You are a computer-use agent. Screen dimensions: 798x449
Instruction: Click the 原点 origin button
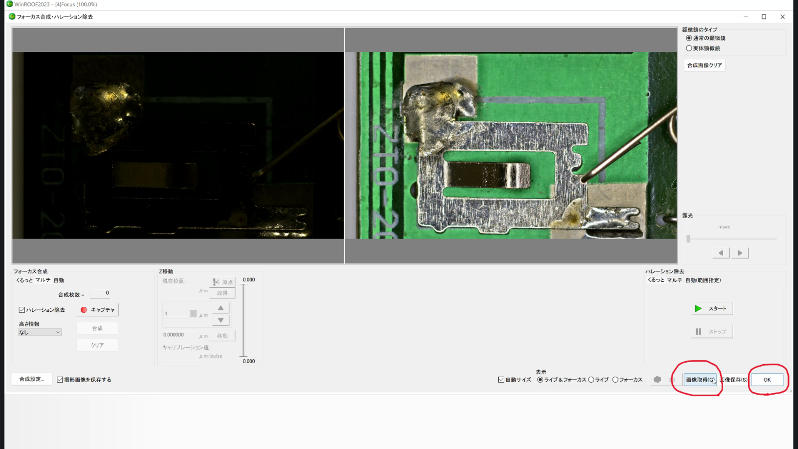coord(223,282)
